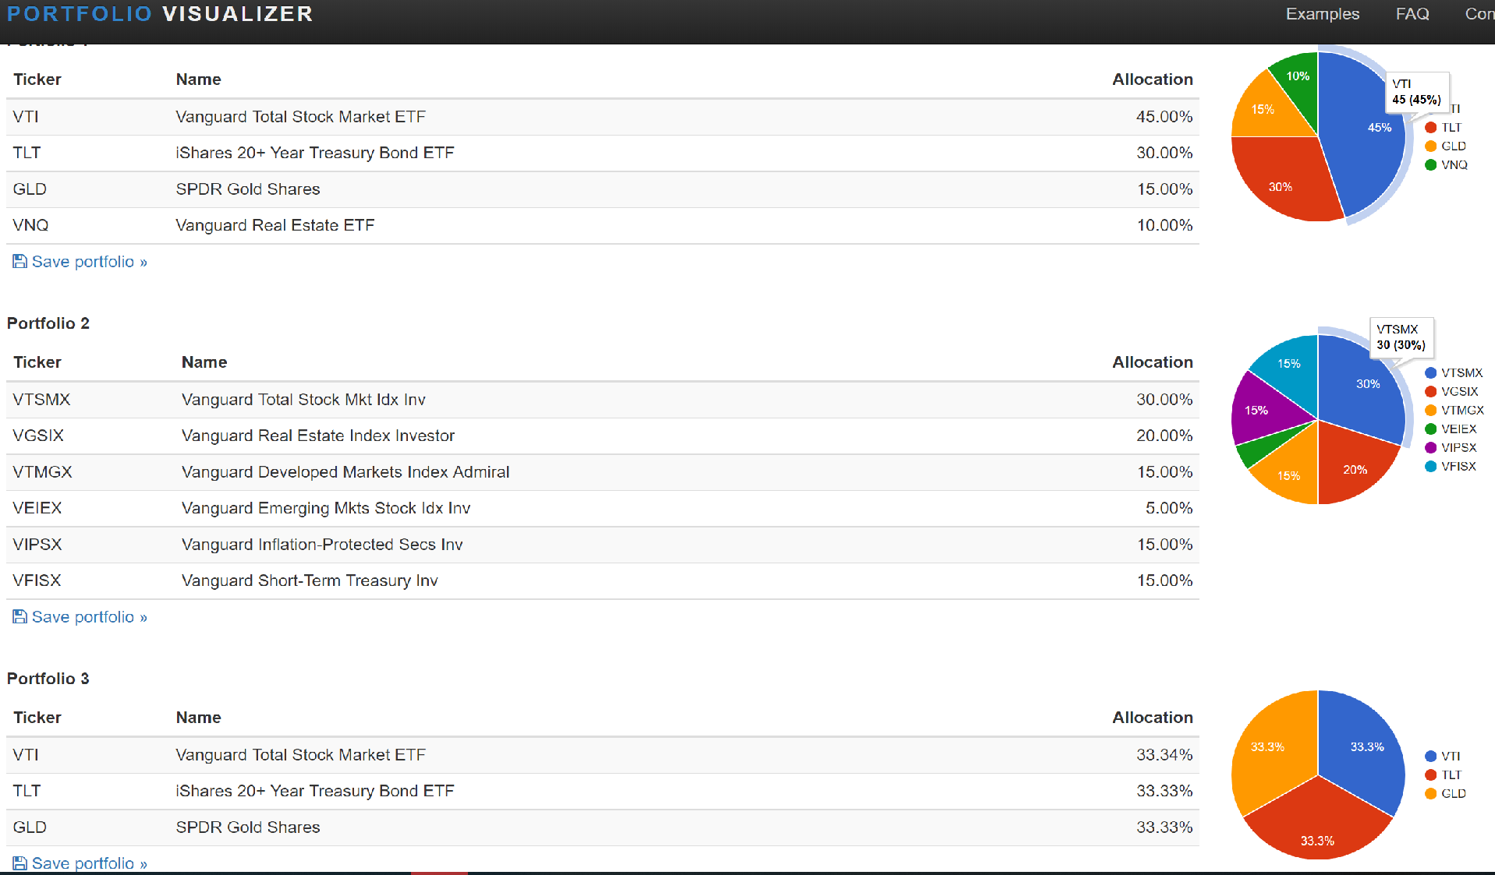1495x875 pixels.
Task: Select the green VNQ legend marker
Action: click(x=1430, y=165)
